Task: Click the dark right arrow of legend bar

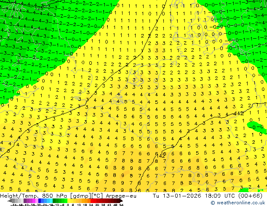Action: [x=121, y=201]
